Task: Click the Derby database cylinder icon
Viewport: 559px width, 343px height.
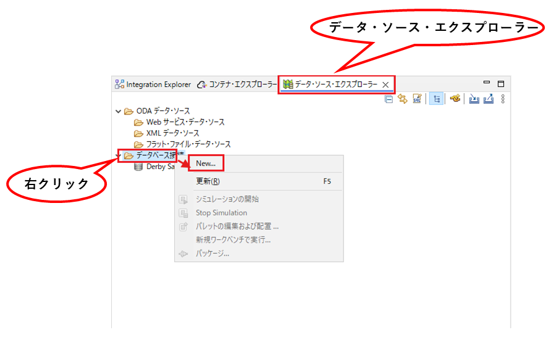Action: (138, 167)
